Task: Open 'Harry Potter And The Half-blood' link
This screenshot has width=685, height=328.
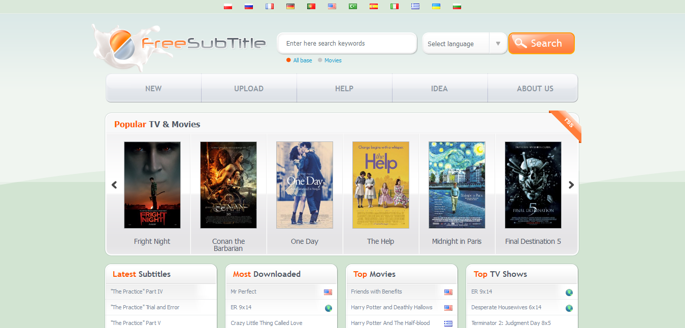Action: (x=390, y=323)
